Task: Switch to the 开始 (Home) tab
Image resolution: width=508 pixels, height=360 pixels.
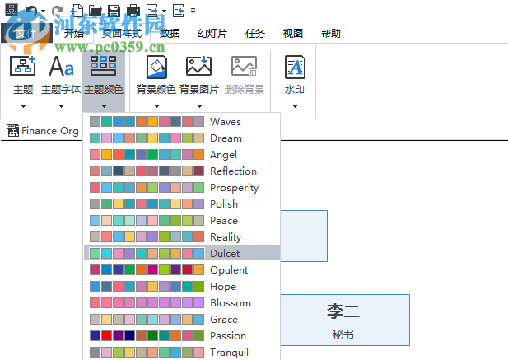Action: (x=73, y=33)
